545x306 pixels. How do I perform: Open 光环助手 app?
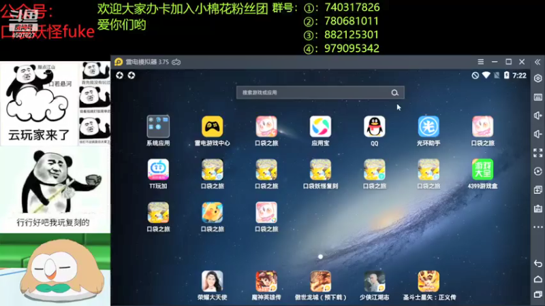click(429, 127)
